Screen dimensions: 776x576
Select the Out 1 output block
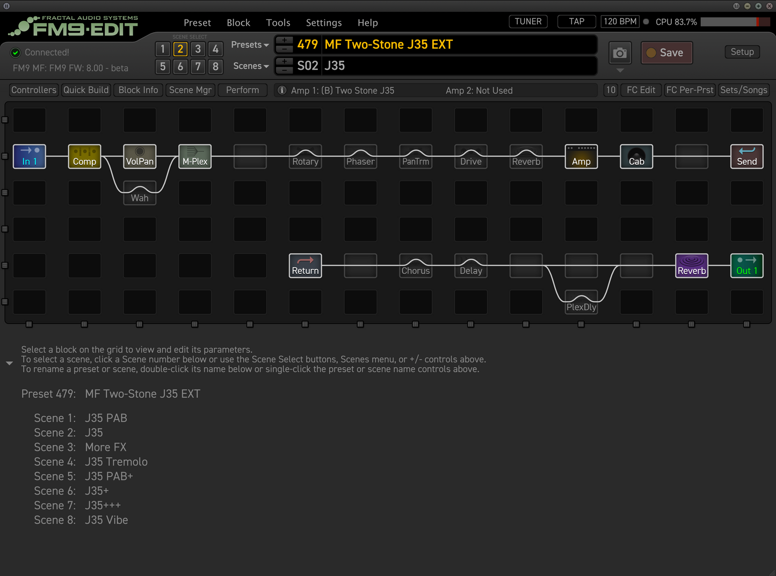point(747,266)
